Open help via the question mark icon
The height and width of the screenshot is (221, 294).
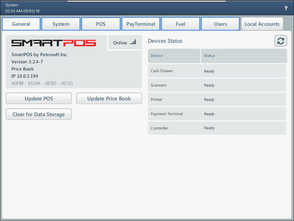[x=286, y=9]
